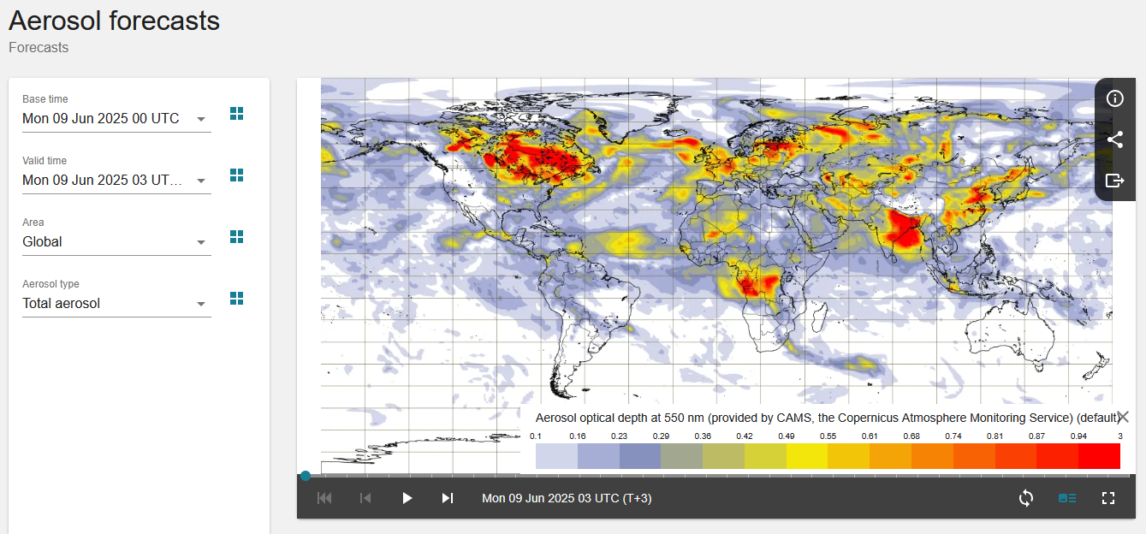The width and height of the screenshot is (1146, 534).
Task: Click the timeline slider handle
Action: coord(306,476)
